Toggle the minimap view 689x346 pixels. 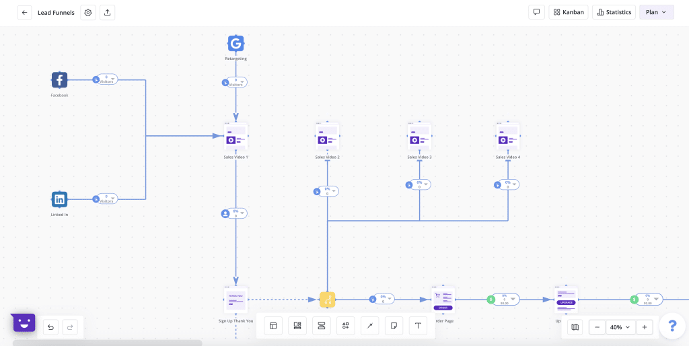[x=575, y=327]
